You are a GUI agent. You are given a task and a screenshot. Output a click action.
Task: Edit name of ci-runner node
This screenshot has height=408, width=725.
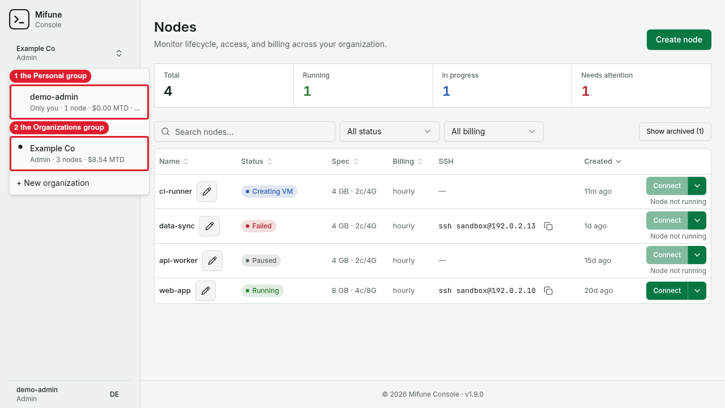click(x=207, y=192)
